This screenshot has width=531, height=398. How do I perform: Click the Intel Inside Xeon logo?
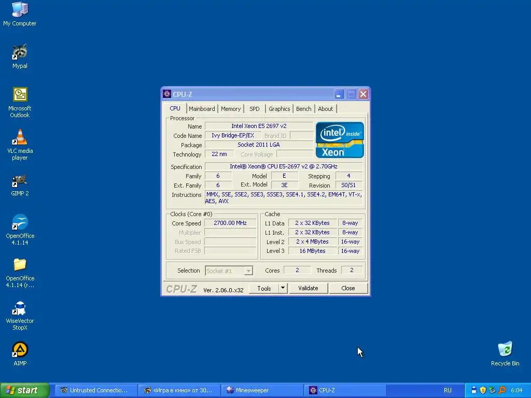coord(340,140)
